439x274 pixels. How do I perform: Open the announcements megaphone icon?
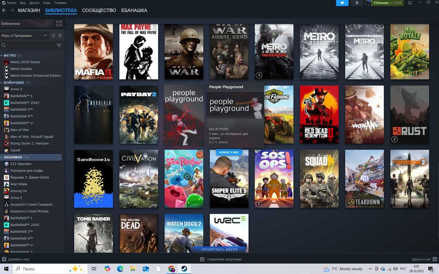342,3
